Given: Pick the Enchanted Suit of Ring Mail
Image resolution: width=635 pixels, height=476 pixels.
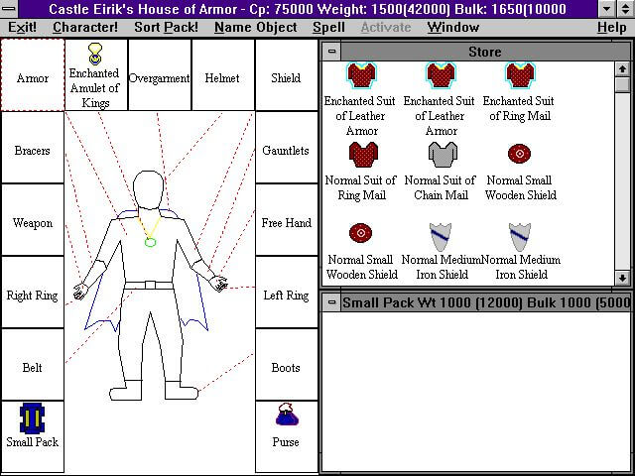Looking at the screenshot, I should tap(520, 75).
